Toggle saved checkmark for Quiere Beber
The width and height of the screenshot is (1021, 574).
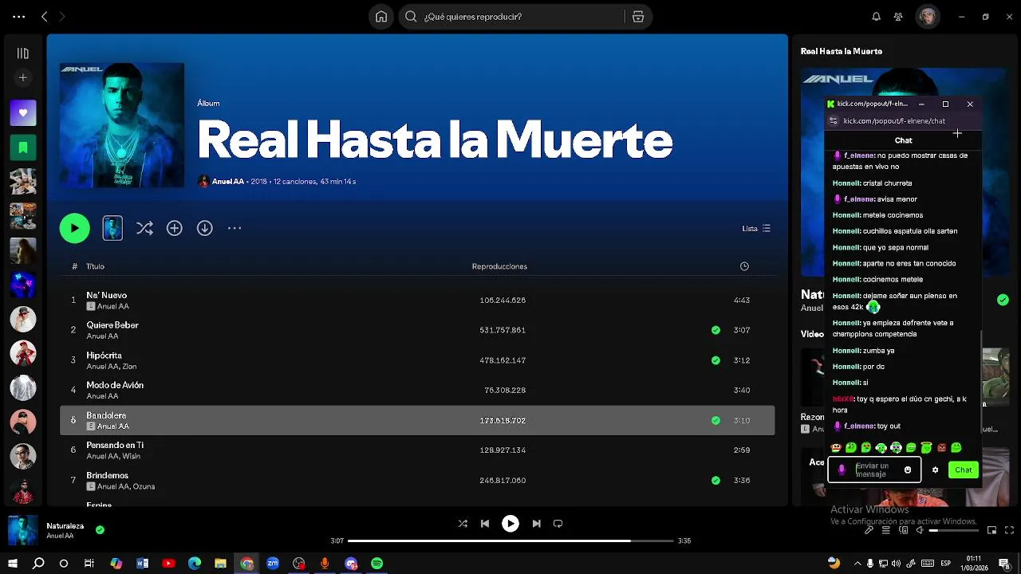(x=715, y=330)
